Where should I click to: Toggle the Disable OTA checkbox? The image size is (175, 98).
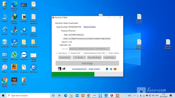click(69, 53)
